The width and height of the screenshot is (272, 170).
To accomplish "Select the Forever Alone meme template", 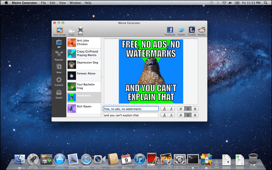I will [x=84, y=76].
